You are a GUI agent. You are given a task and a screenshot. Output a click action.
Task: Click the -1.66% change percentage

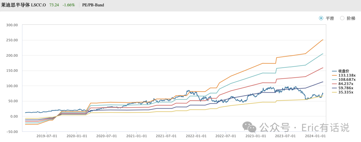click(x=69, y=5)
